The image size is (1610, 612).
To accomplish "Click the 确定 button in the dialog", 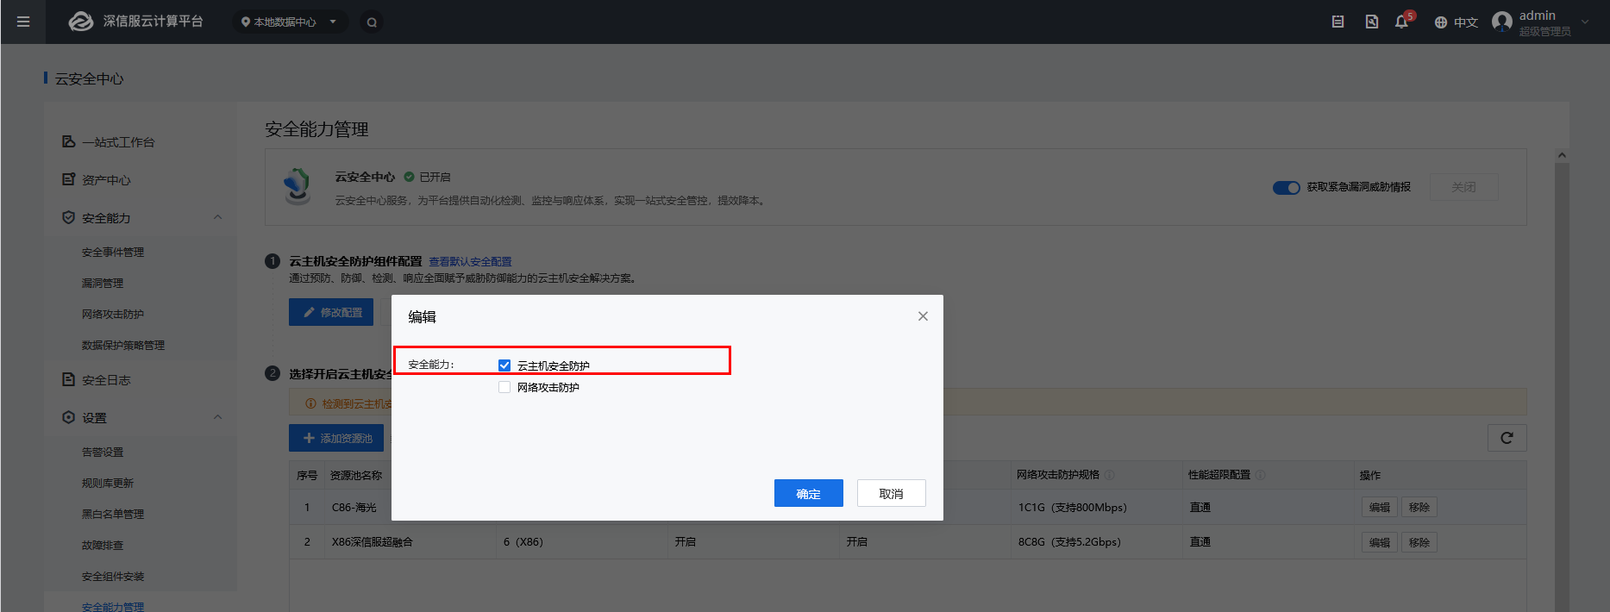I will (808, 493).
